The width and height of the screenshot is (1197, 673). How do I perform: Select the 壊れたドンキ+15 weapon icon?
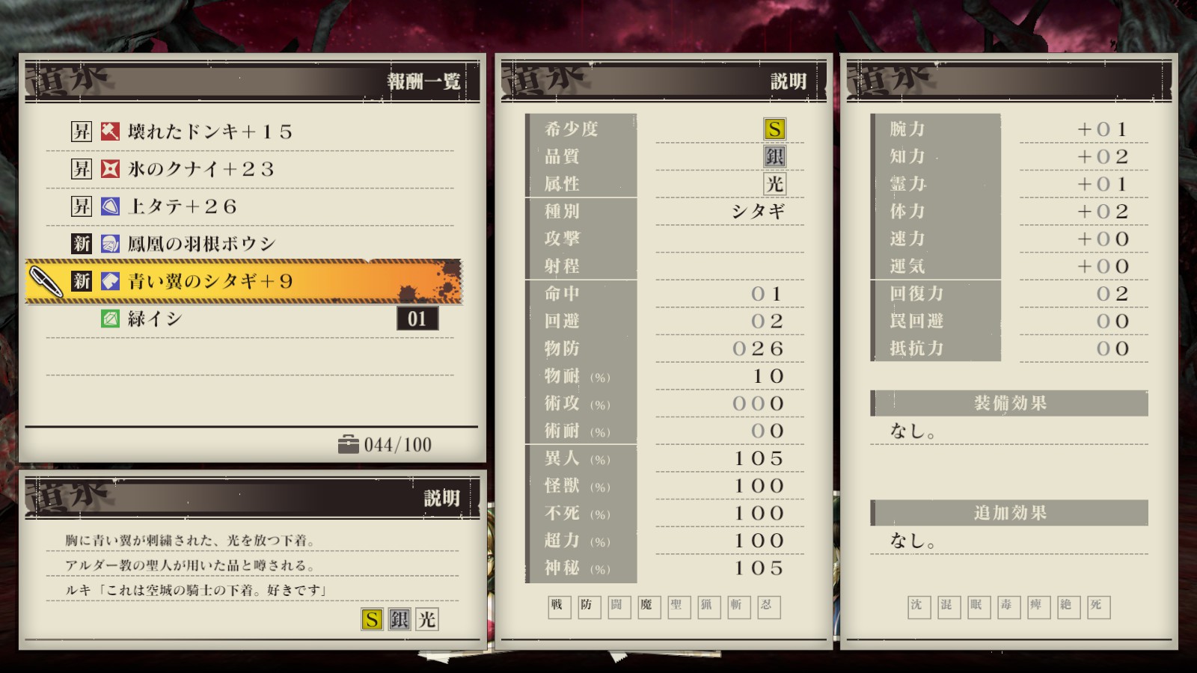click(x=110, y=132)
